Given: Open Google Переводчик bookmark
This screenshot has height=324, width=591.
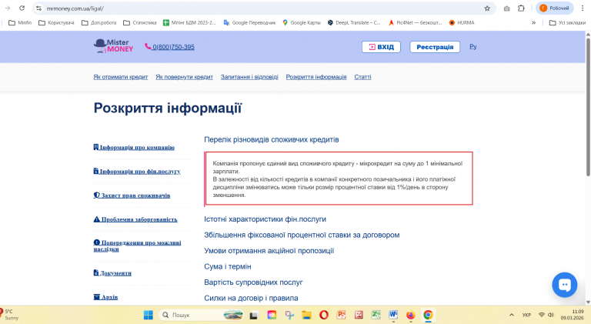Looking at the screenshot, I should [x=249, y=22].
